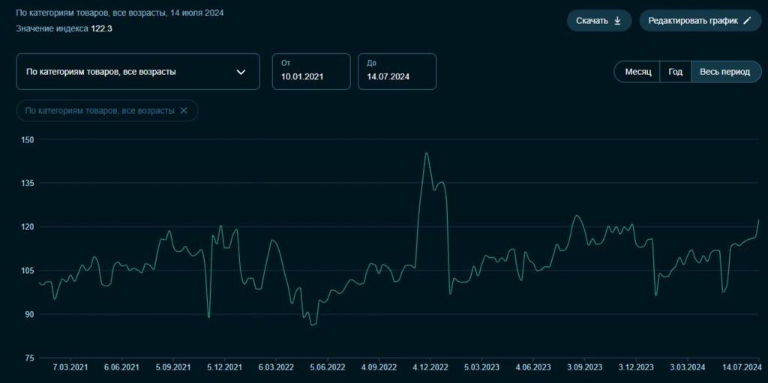This screenshot has height=383, width=768.
Task: Click the filter chip label text
Action: [x=100, y=110]
